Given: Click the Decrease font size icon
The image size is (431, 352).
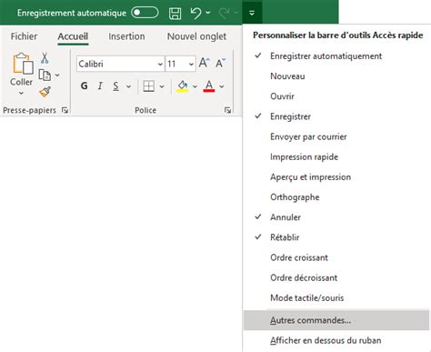Looking at the screenshot, I should pyautogui.click(x=220, y=63).
